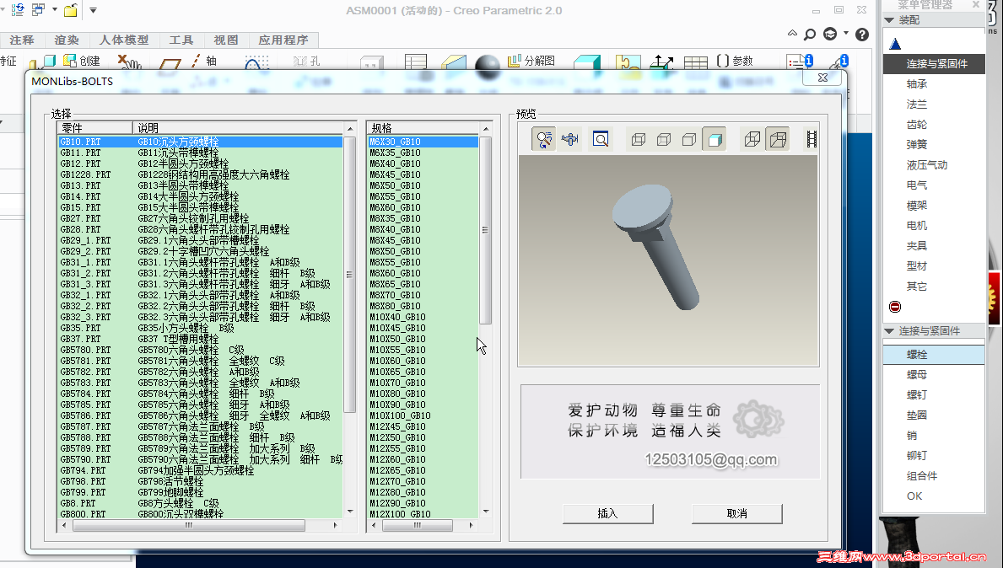
Task: Select GB5780.PRT in the parts list
Action: 200,350
